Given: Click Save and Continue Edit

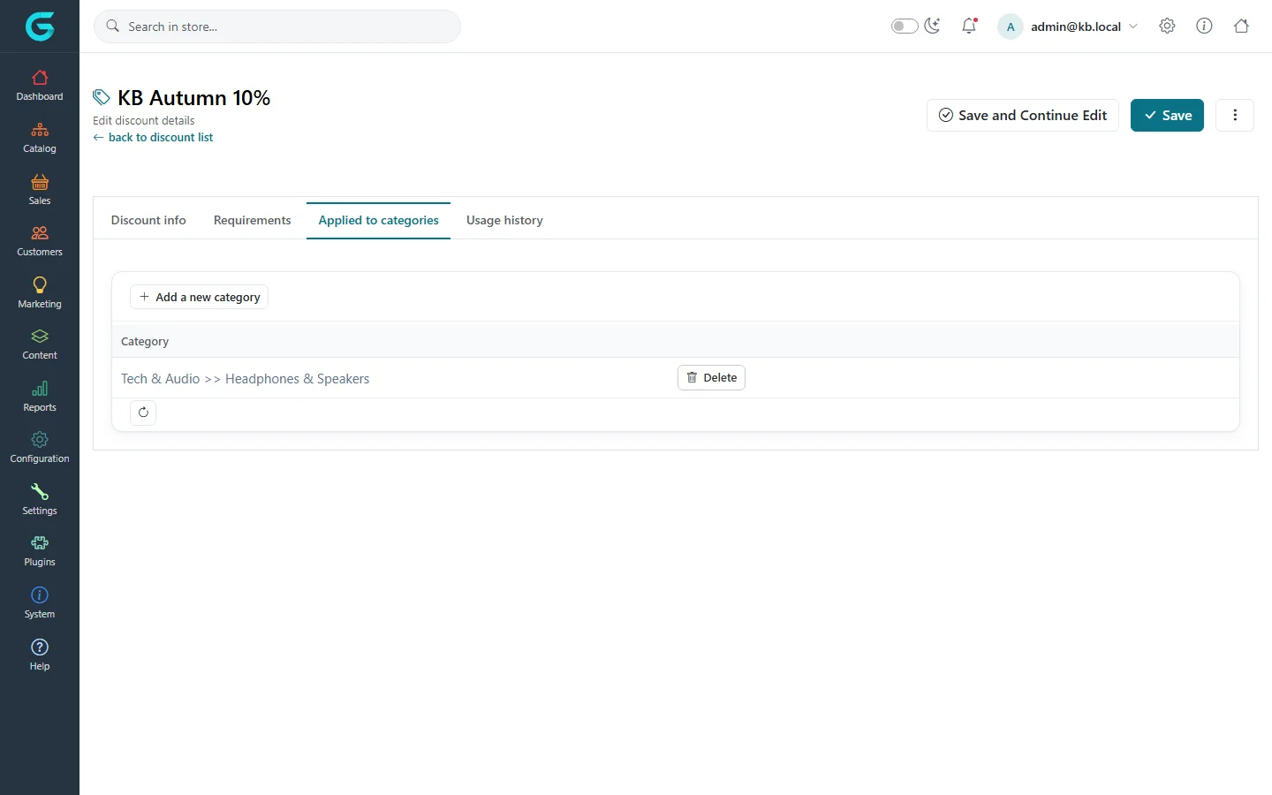Looking at the screenshot, I should 1023,115.
